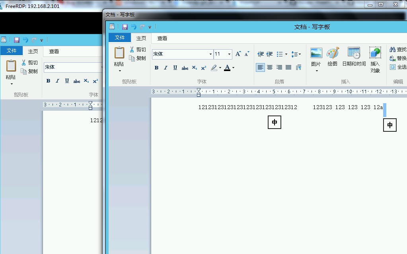Click Save icon in front window quick toolbar
The width and height of the screenshot is (407, 254).
click(x=125, y=27)
